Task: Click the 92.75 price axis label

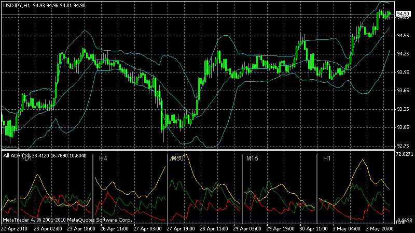Action: click(x=403, y=146)
